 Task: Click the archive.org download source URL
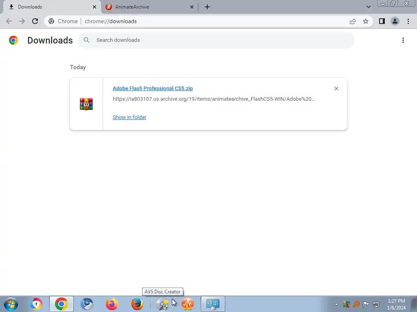[x=213, y=99]
